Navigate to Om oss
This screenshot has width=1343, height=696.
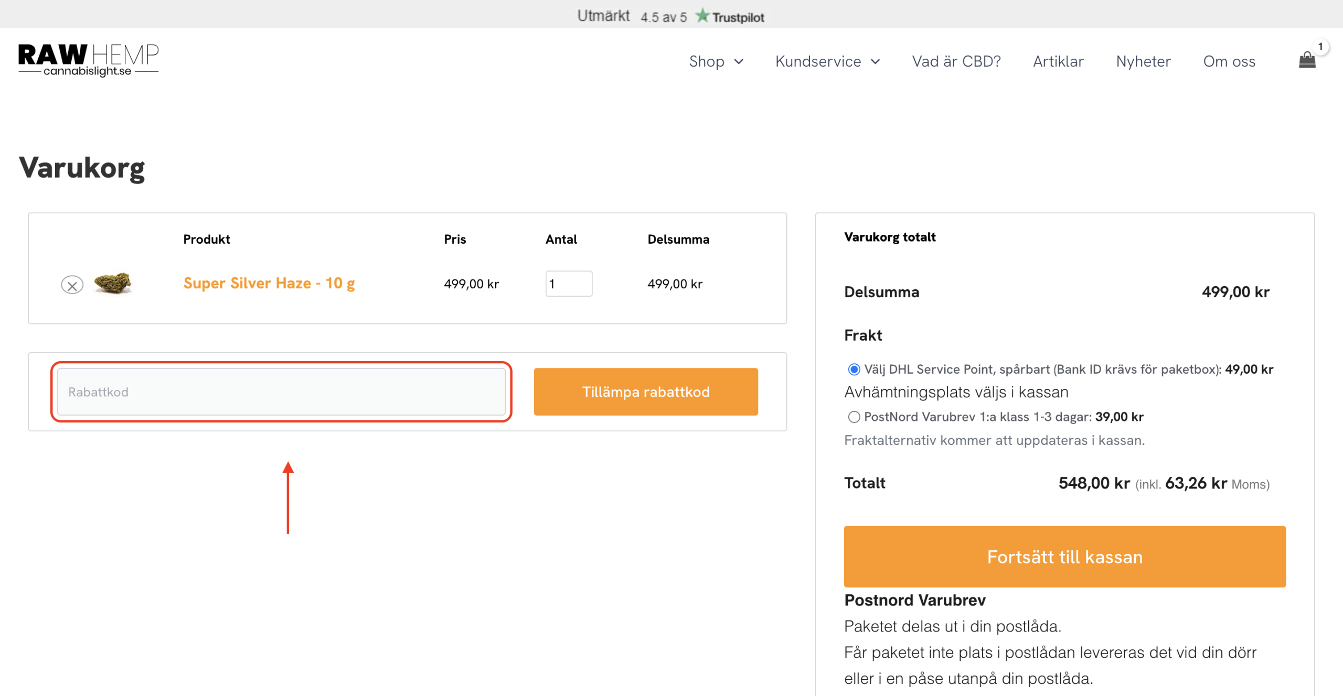pos(1229,61)
